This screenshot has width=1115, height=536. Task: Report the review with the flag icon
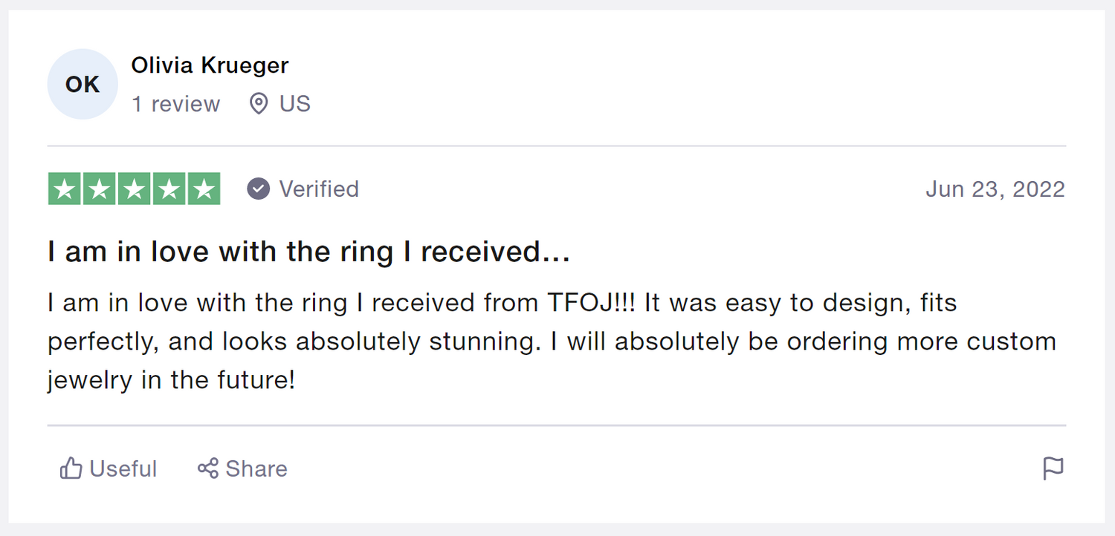(x=1053, y=468)
